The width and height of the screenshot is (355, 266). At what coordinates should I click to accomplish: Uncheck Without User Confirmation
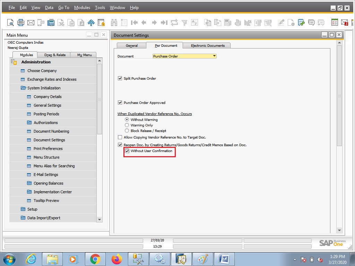(128, 151)
